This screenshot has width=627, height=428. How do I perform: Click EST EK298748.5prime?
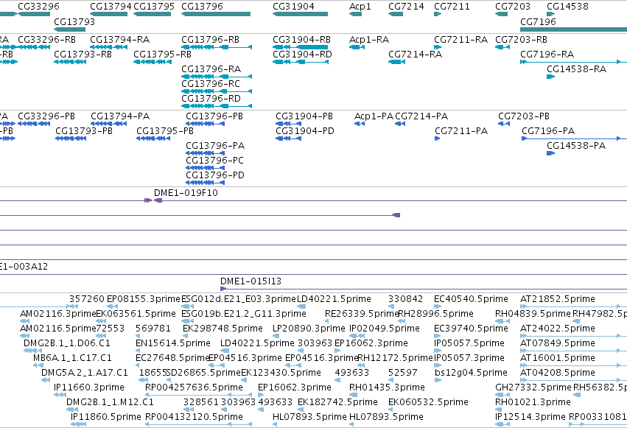[223, 329]
